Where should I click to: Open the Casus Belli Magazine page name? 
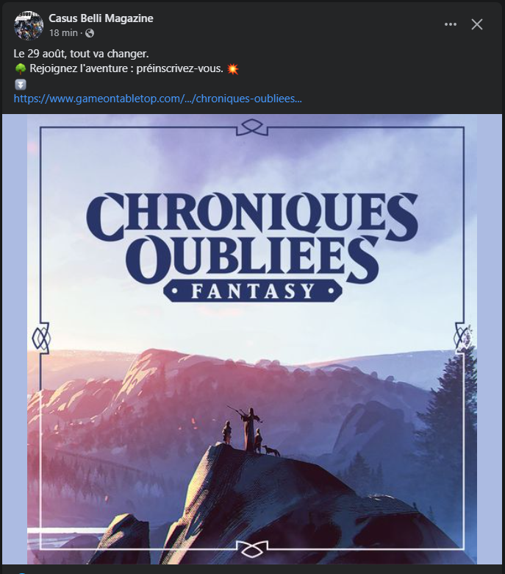[101, 18]
